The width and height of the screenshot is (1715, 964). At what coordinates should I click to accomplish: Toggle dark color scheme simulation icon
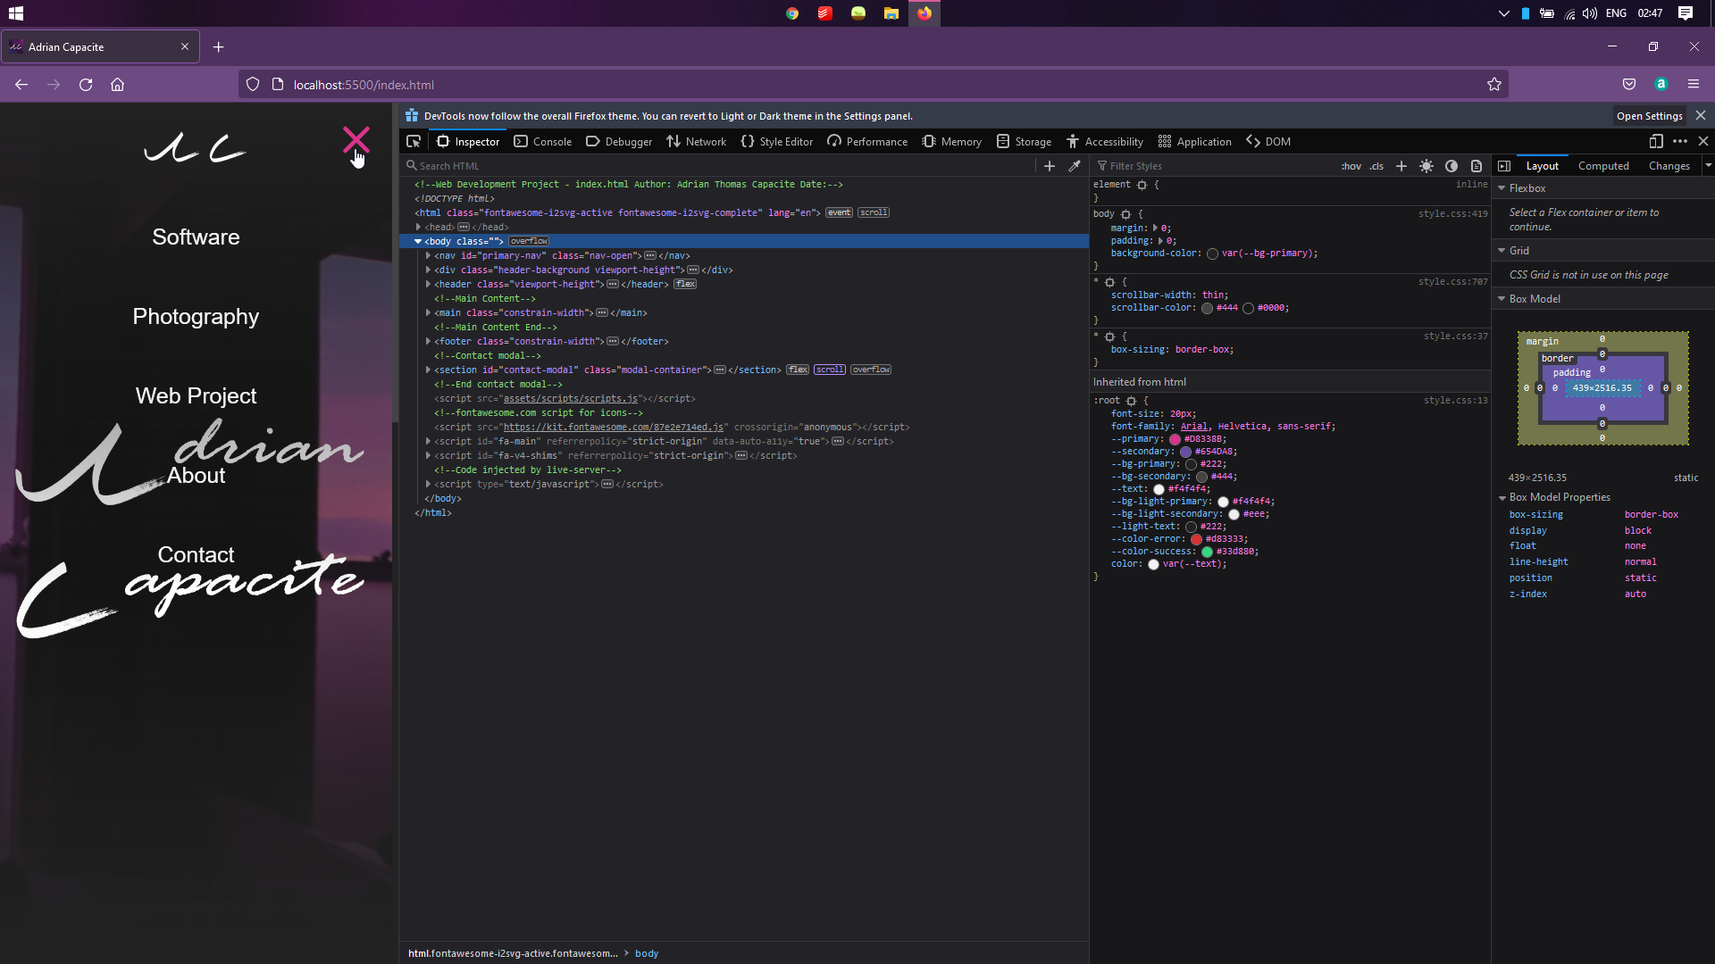pyautogui.click(x=1451, y=166)
